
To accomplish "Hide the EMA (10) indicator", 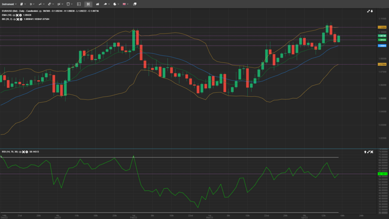I will point(14,15).
